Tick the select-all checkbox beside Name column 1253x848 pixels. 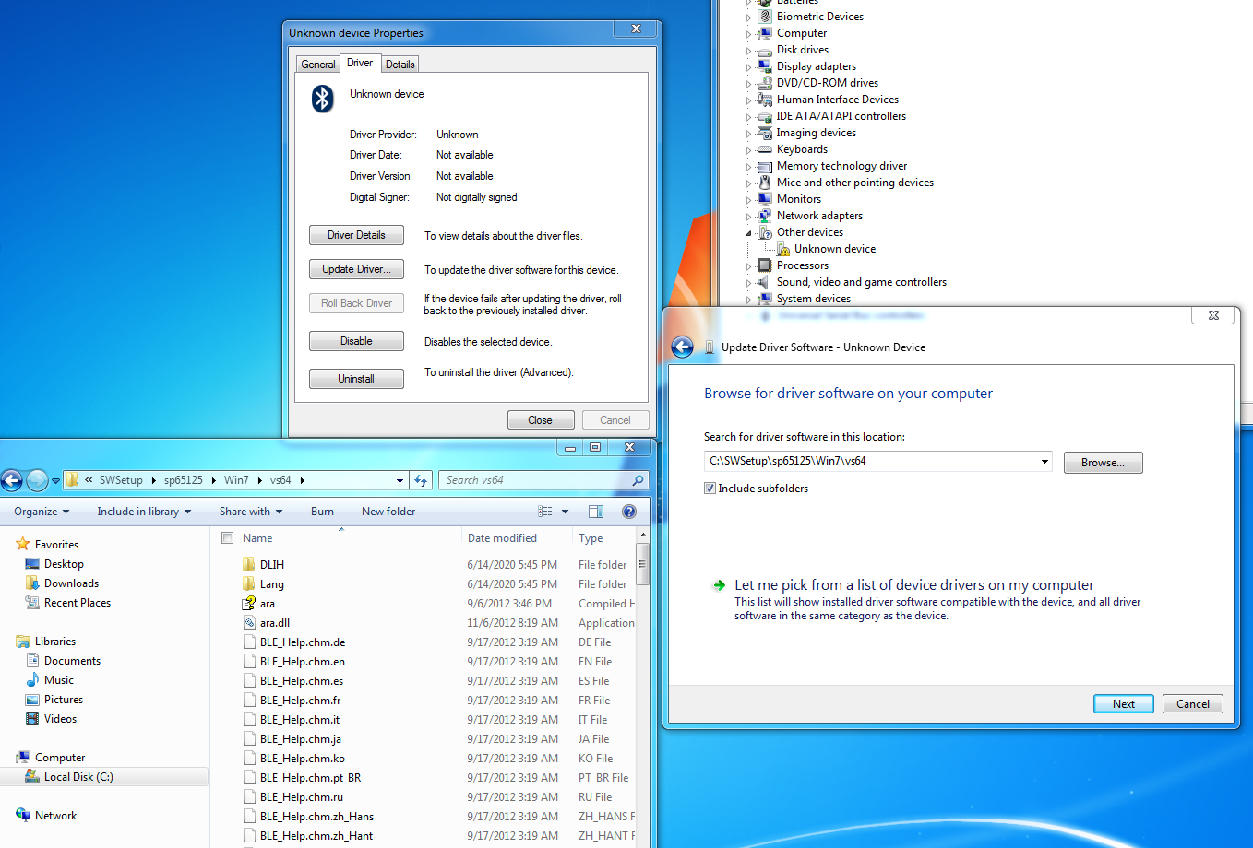228,538
